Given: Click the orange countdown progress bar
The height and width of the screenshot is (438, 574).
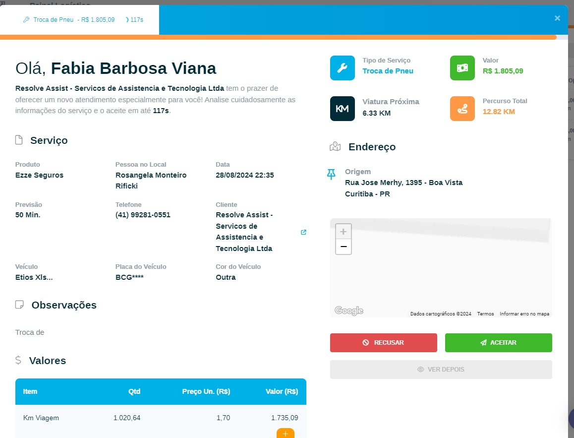Looking at the screenshot, I should tap(278, 37).
